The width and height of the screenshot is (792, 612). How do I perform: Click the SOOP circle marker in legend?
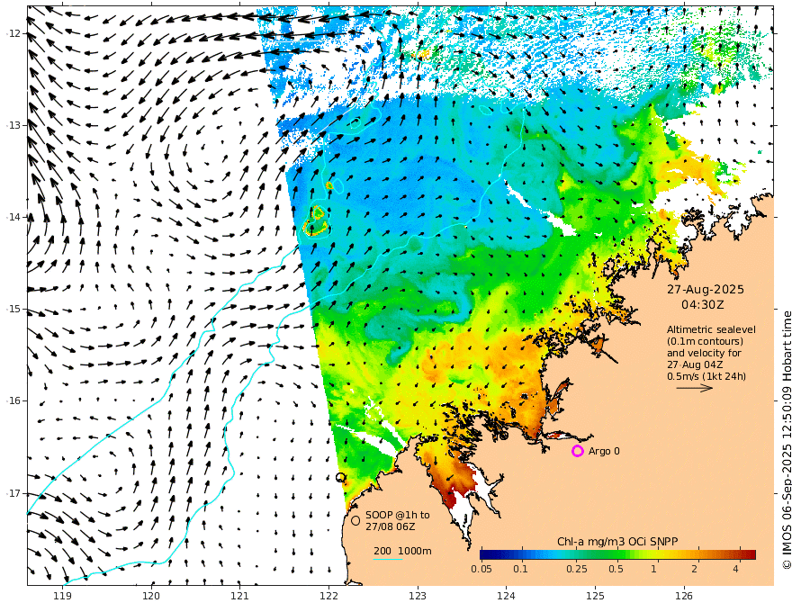click(x=355, y=520)
